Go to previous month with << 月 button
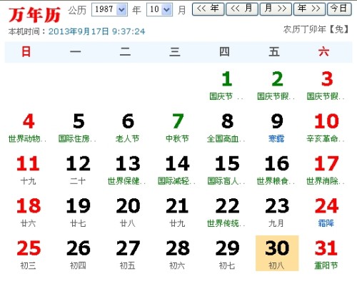Screen dimensions: 357x281 tap(242, 9)
